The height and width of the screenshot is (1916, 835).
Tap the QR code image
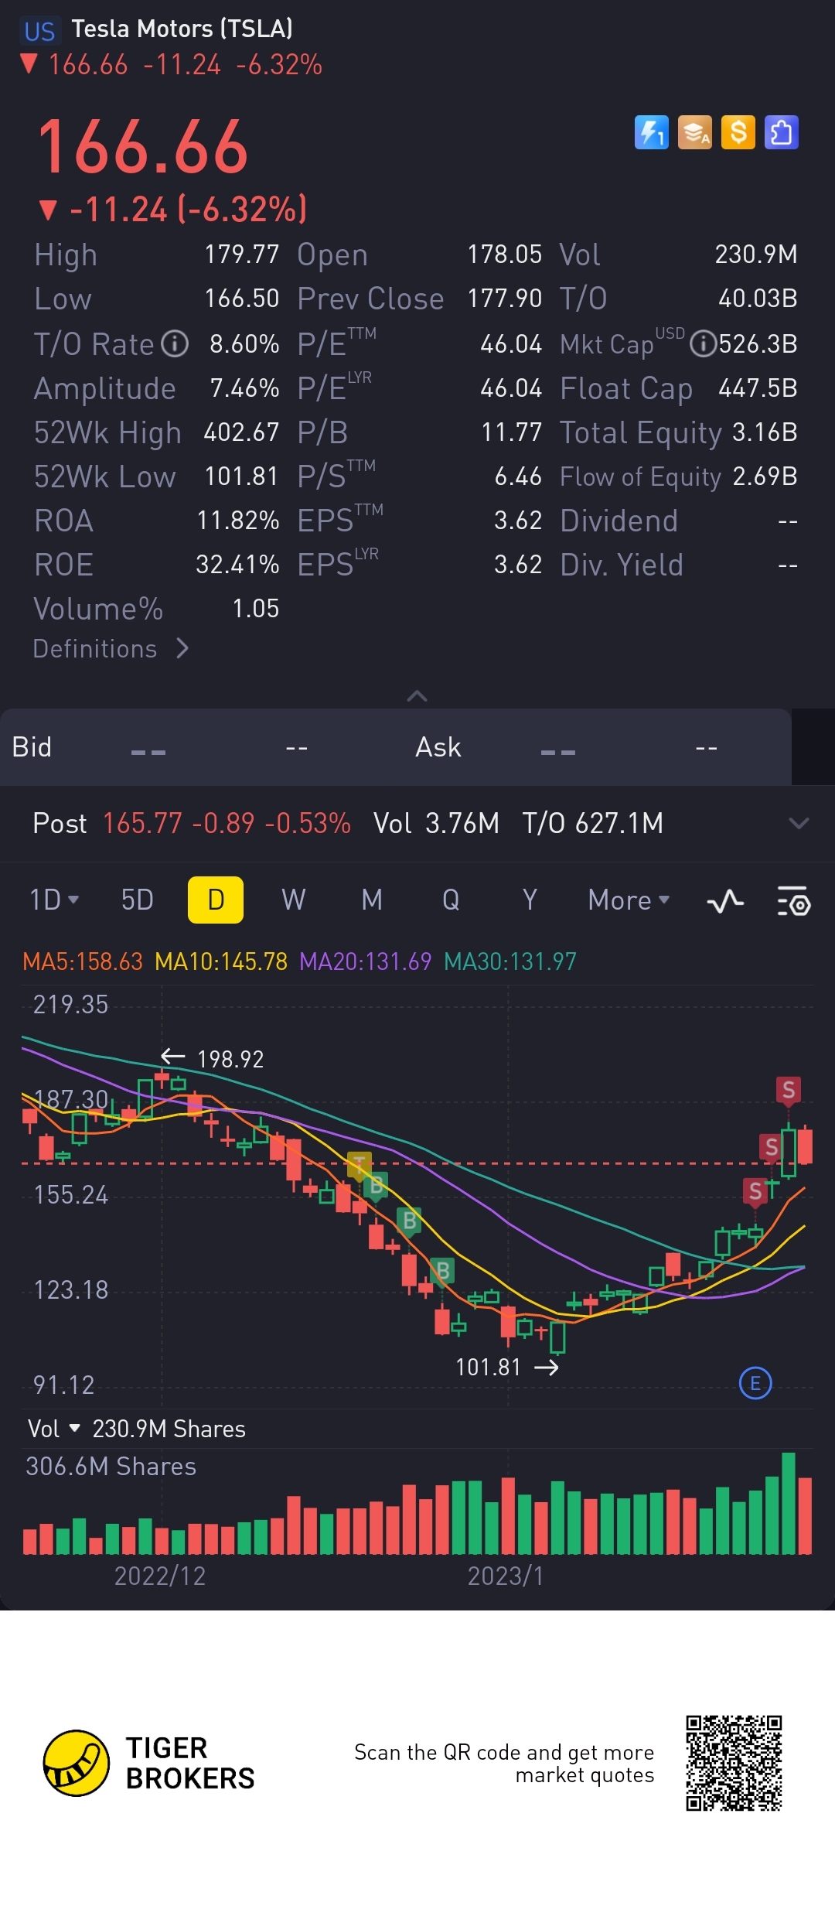734,1763
